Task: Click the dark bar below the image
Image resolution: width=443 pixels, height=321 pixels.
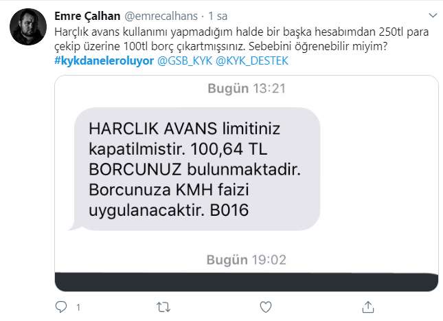Action: click(x=247, y=282)
